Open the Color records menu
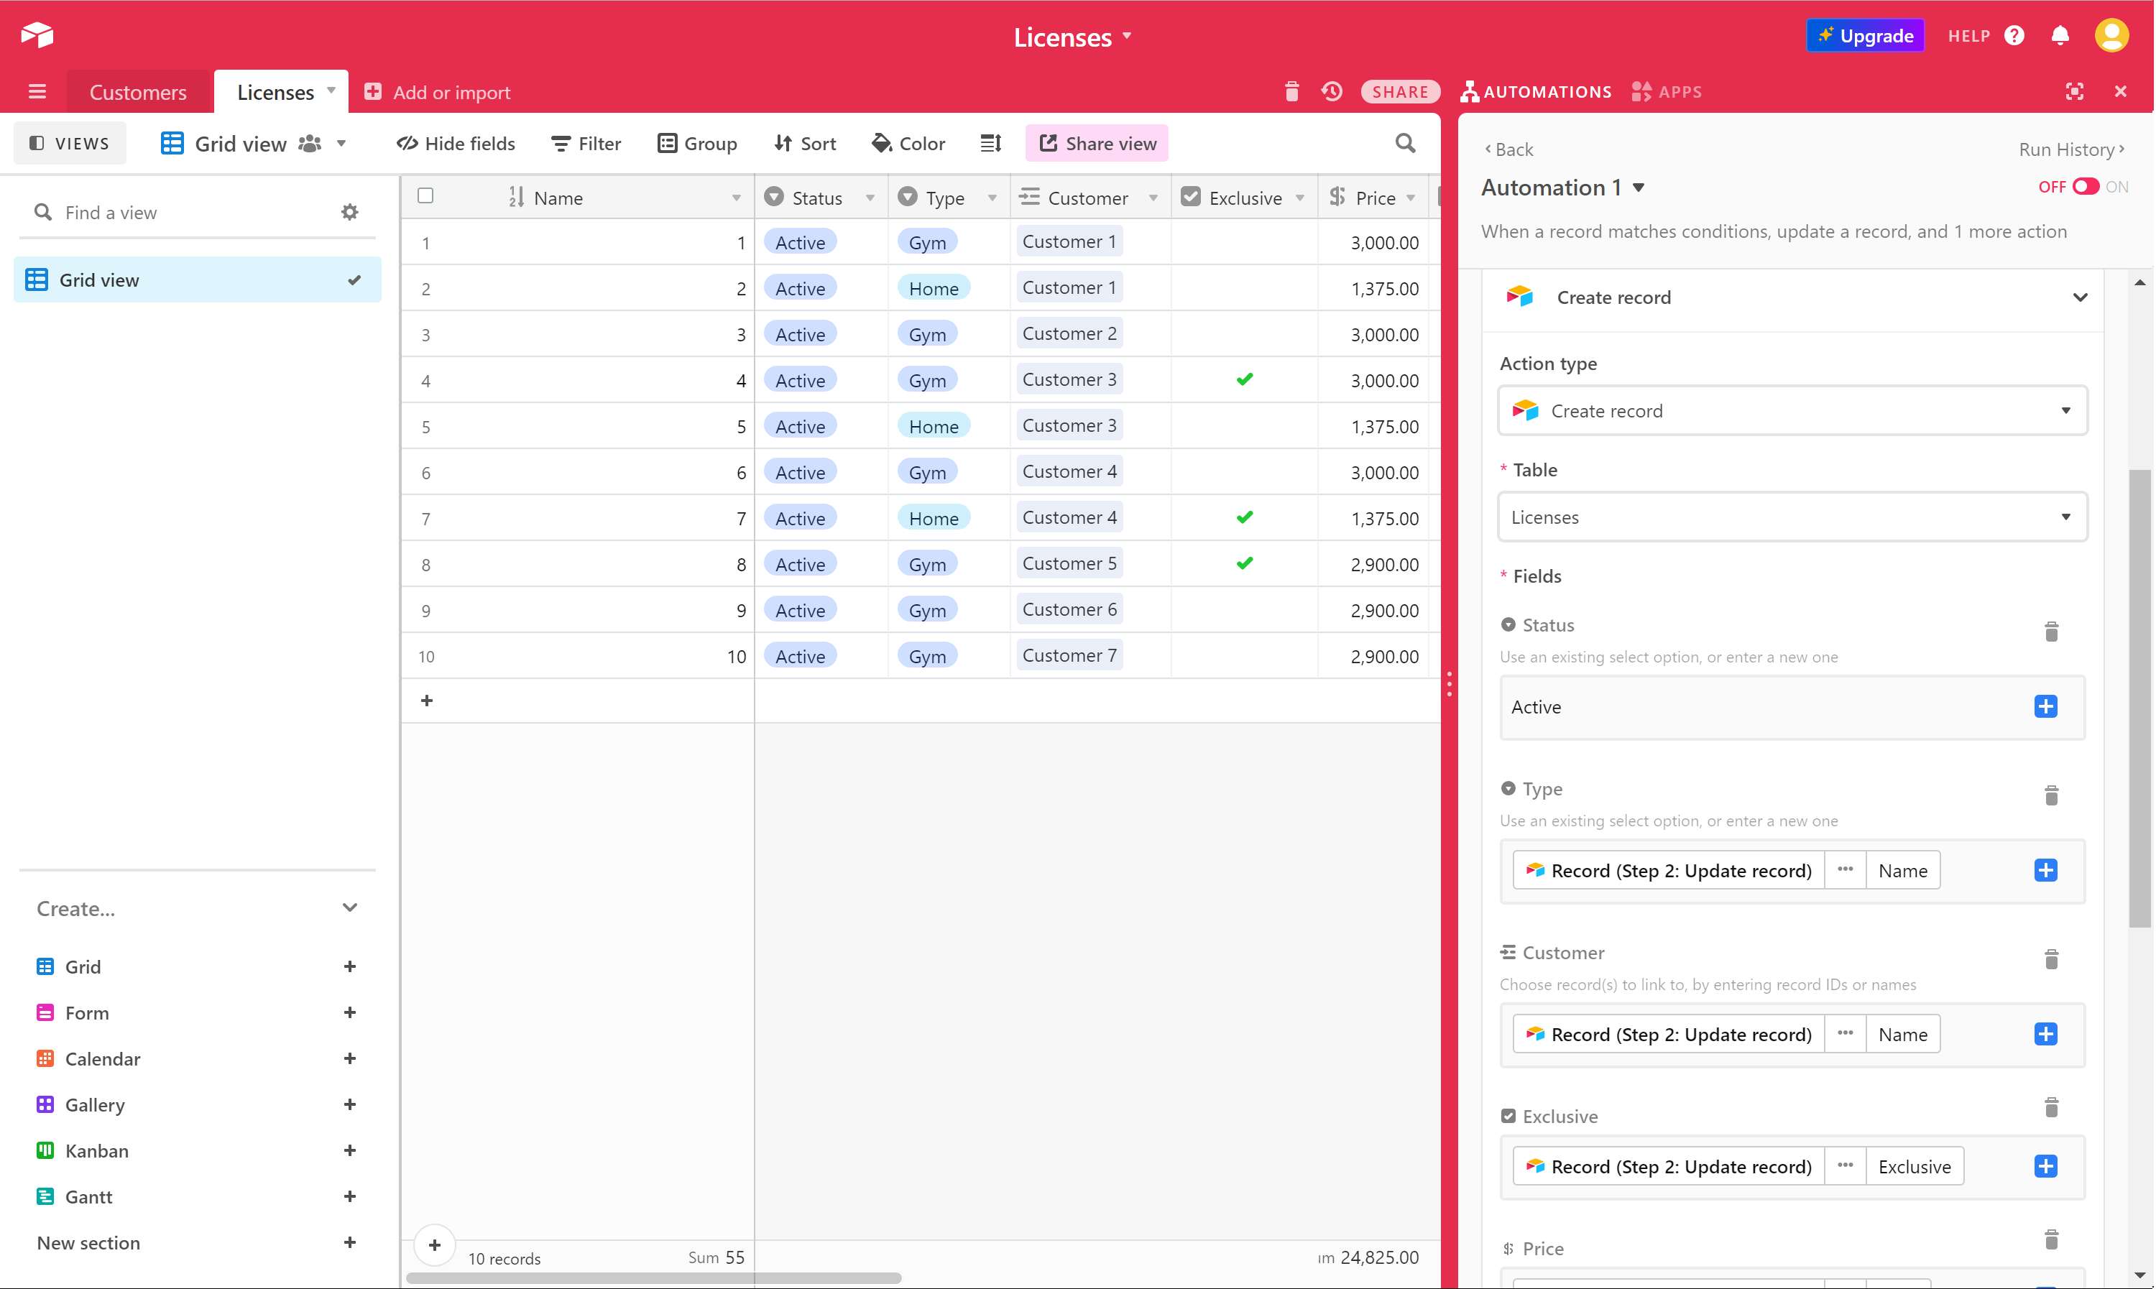Screen dimensions: 2156x1289 [x=908, y=143]
